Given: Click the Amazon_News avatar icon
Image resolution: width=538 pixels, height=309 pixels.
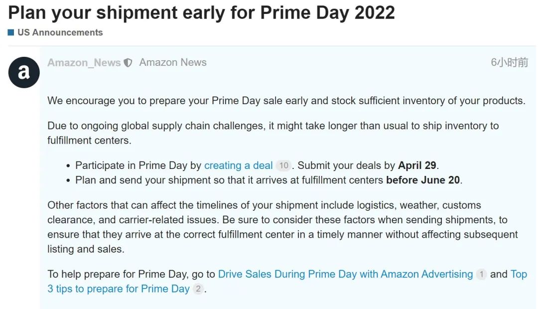Looking at the screenshot, I should [24, 73].
